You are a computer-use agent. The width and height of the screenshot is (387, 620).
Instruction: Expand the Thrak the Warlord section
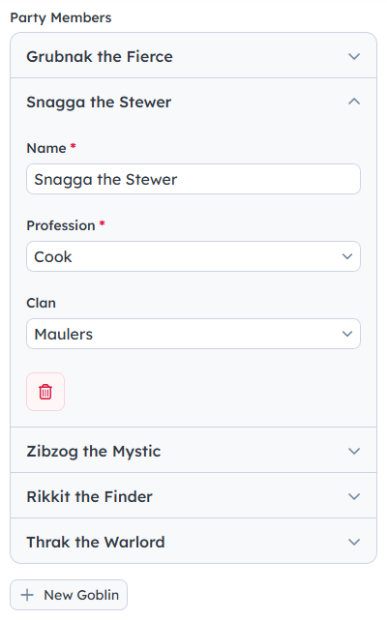point(193,542)
